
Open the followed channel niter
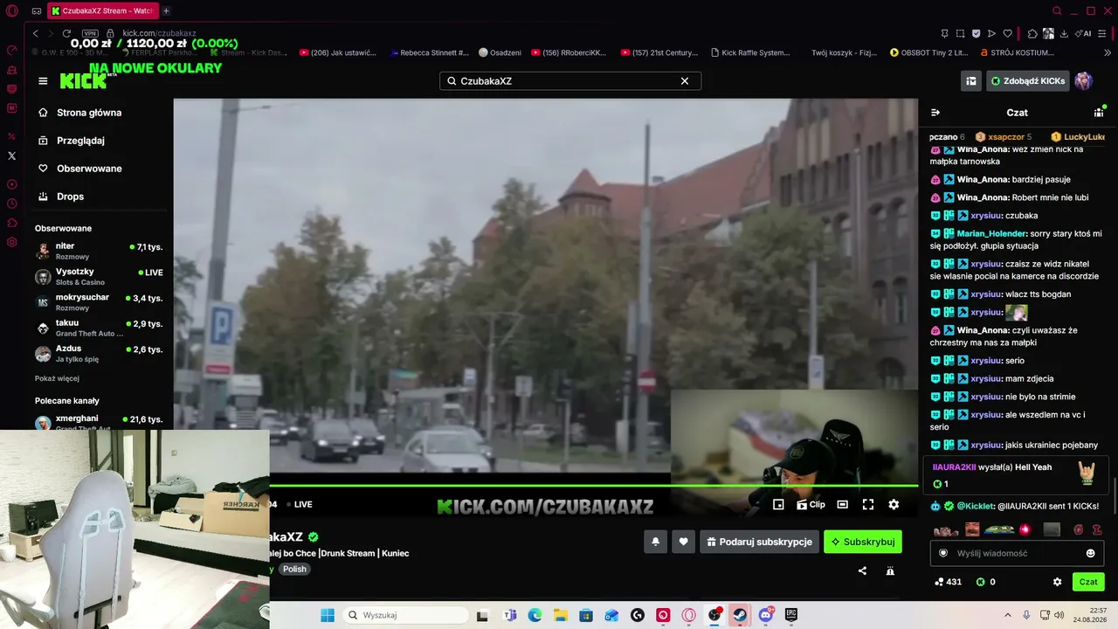point(99,251)
